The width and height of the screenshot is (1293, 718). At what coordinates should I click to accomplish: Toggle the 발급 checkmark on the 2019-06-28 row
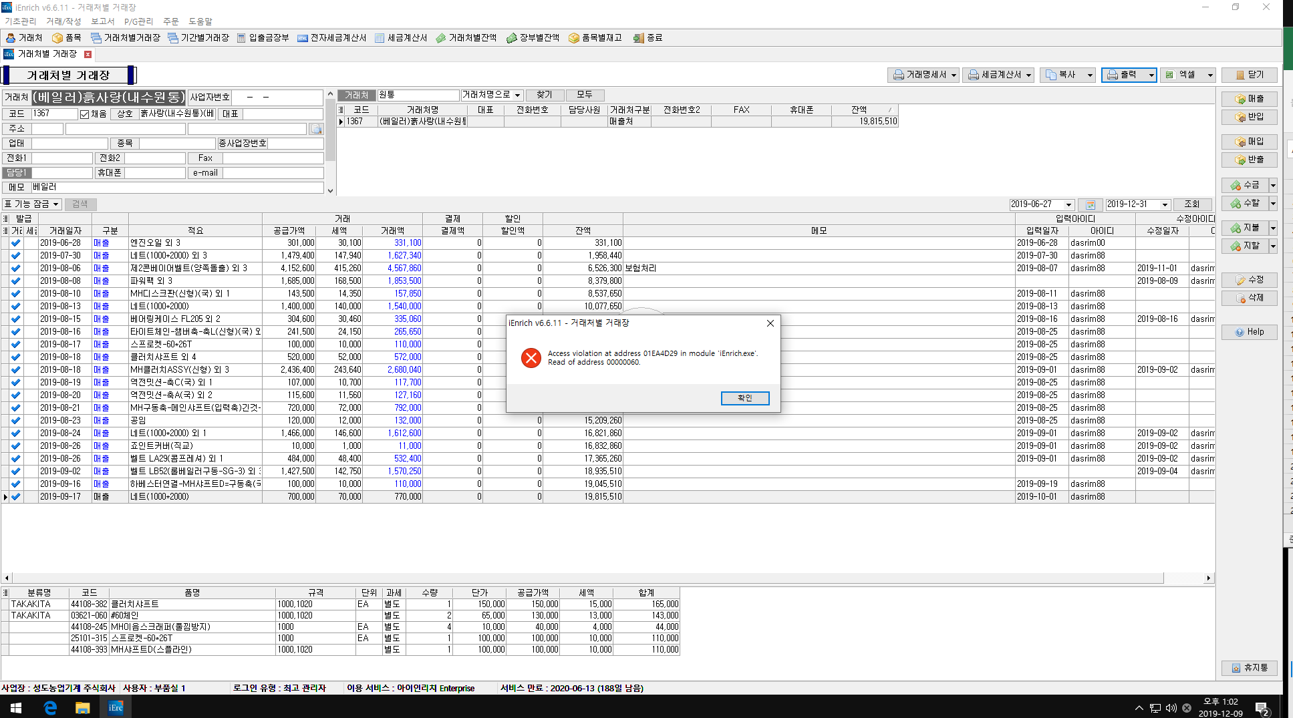16,243
